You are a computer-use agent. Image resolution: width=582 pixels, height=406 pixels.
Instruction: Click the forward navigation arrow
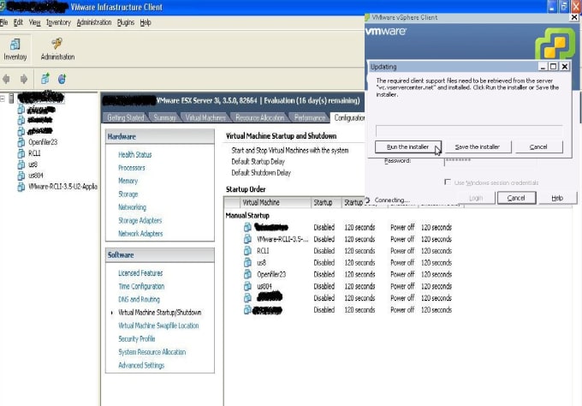click(24, 79)
